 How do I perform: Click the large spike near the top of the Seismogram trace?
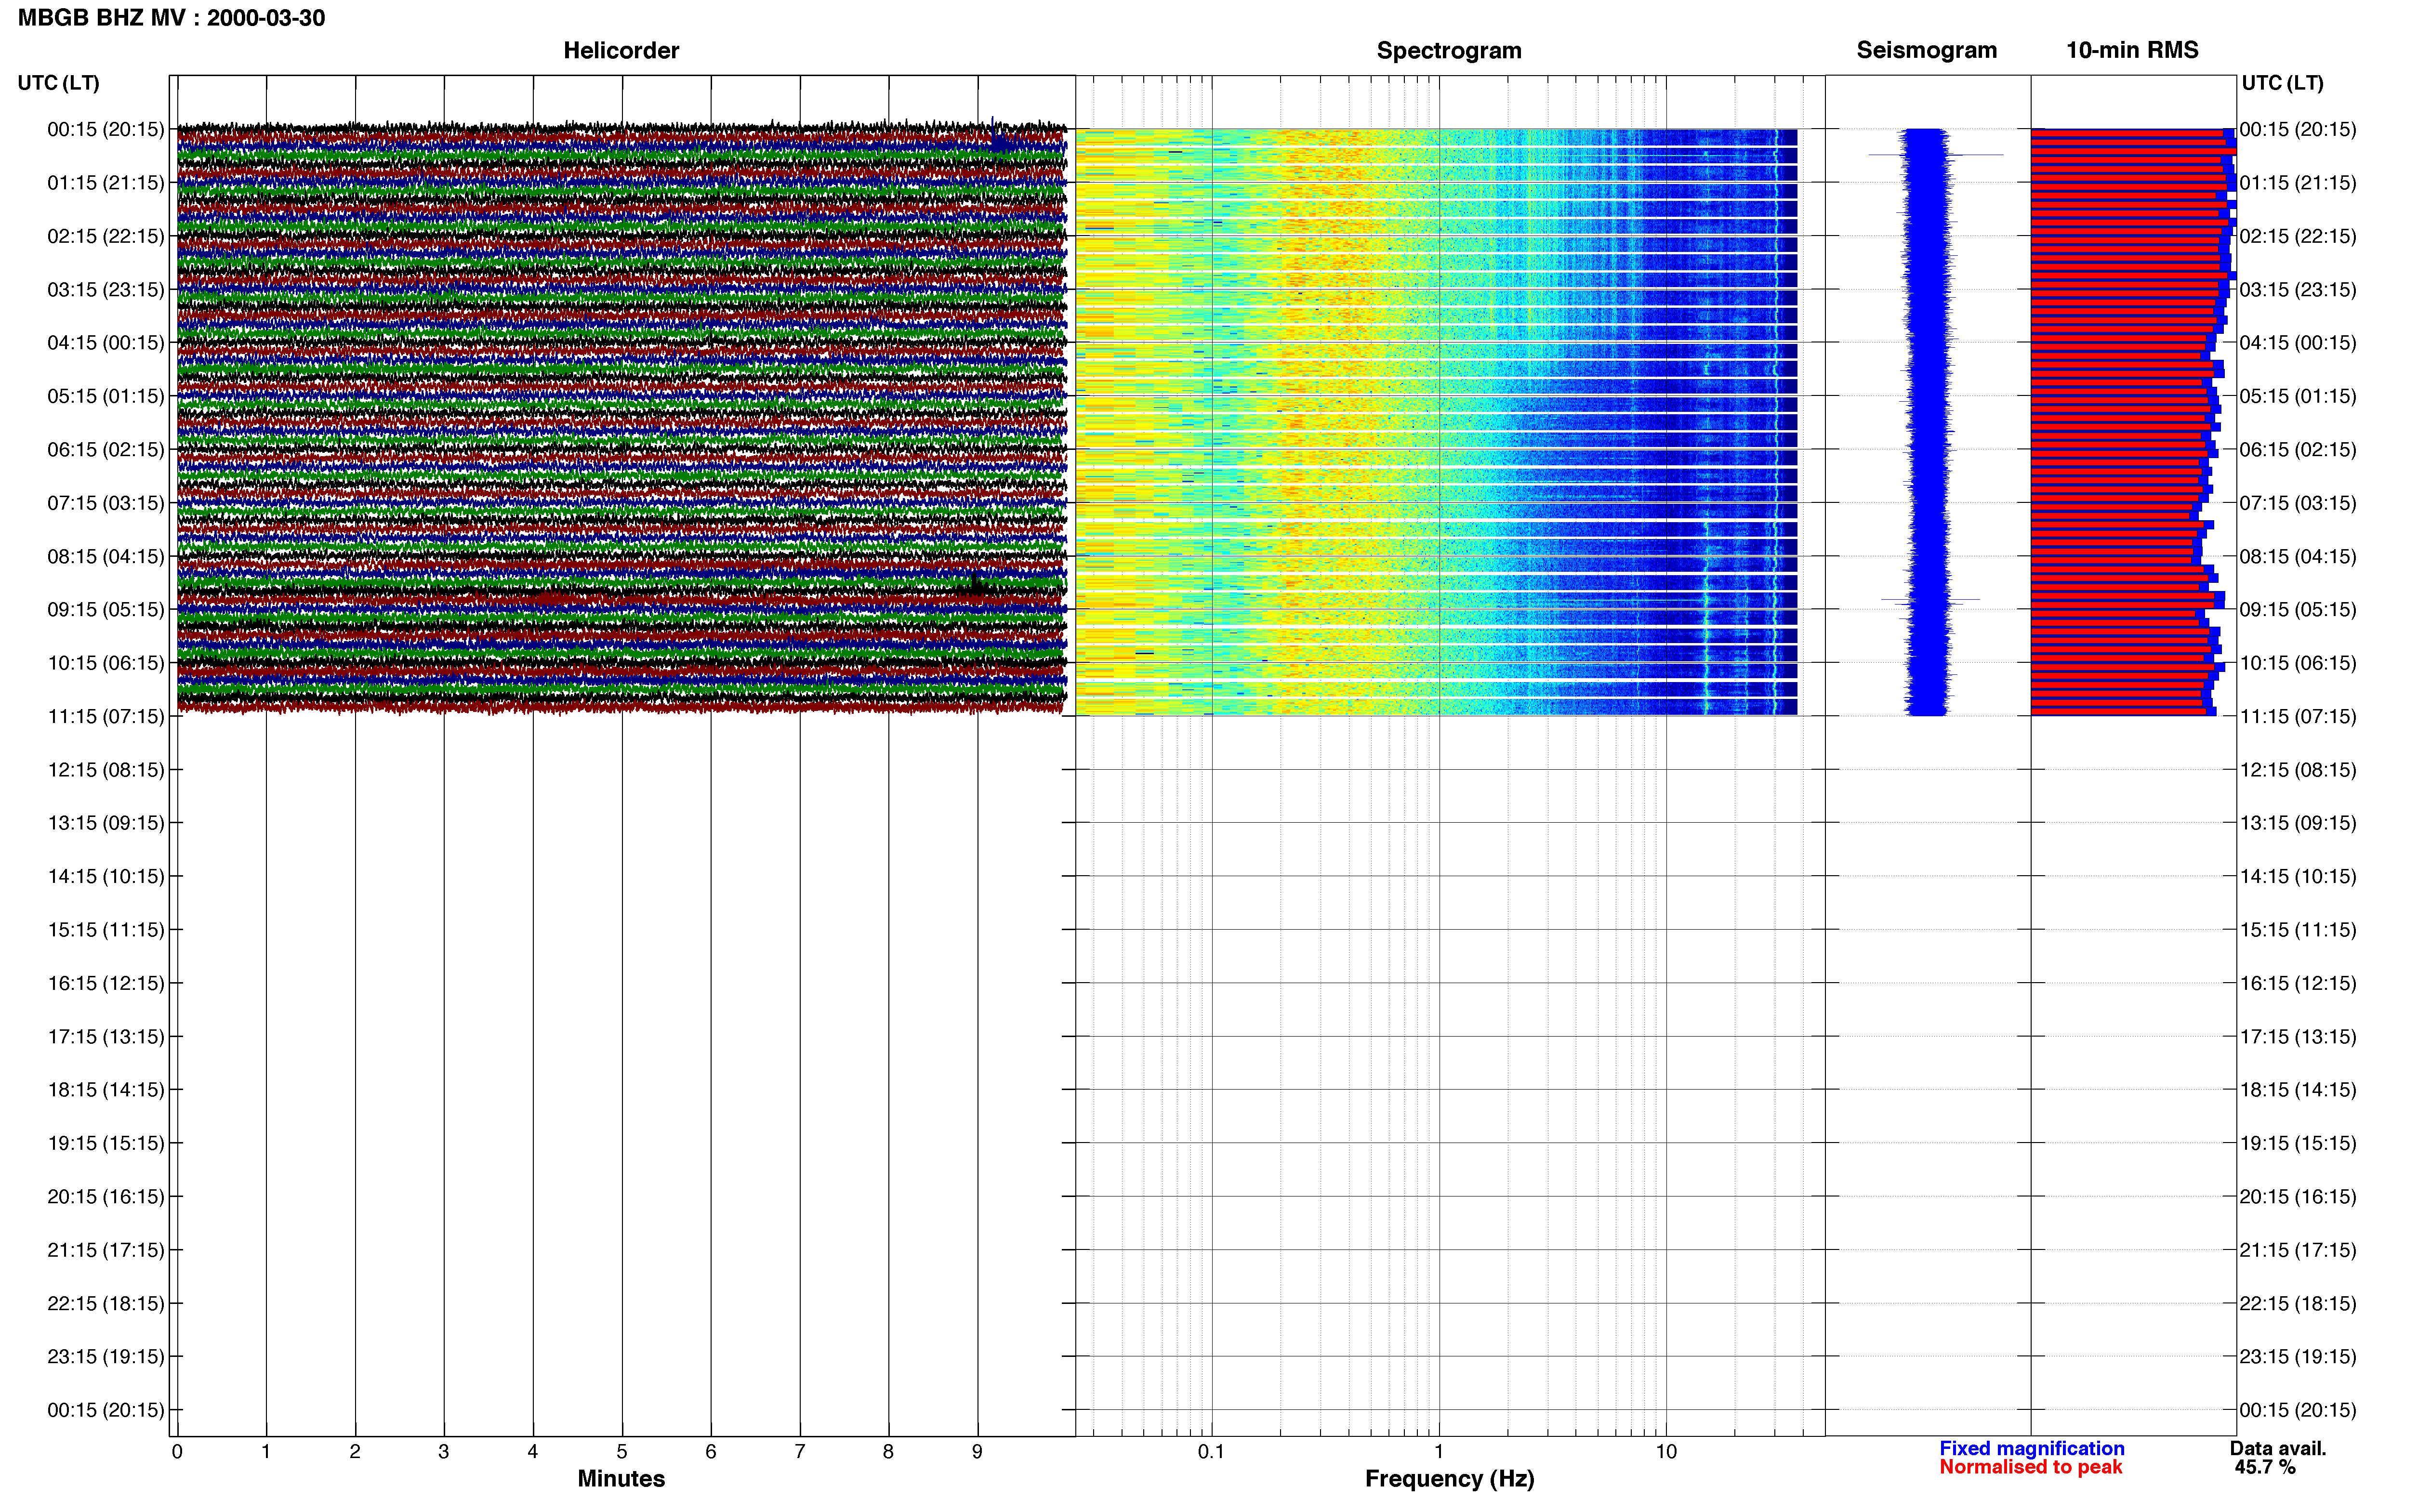coord(1936,155)
